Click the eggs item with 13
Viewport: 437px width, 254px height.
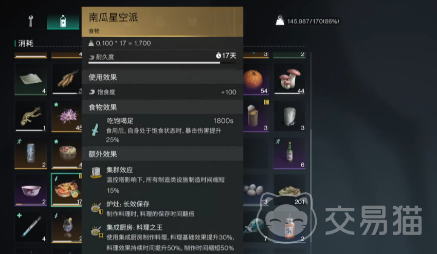pyautogui.click(x=256, y=190)
